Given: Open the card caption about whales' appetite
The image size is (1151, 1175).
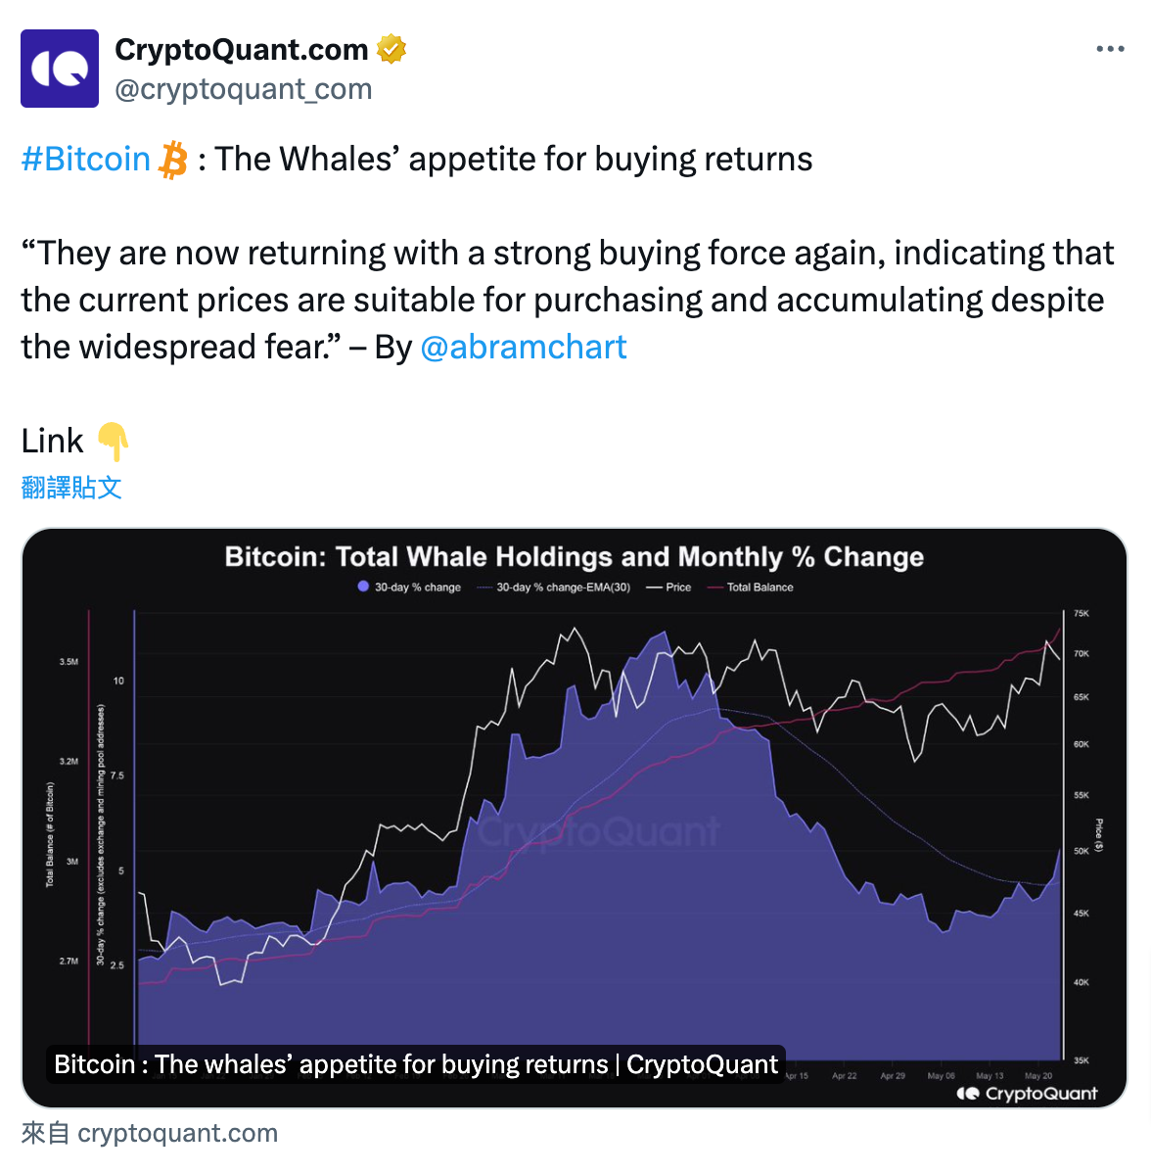Looking at the screenshot, I should 416,1064.
